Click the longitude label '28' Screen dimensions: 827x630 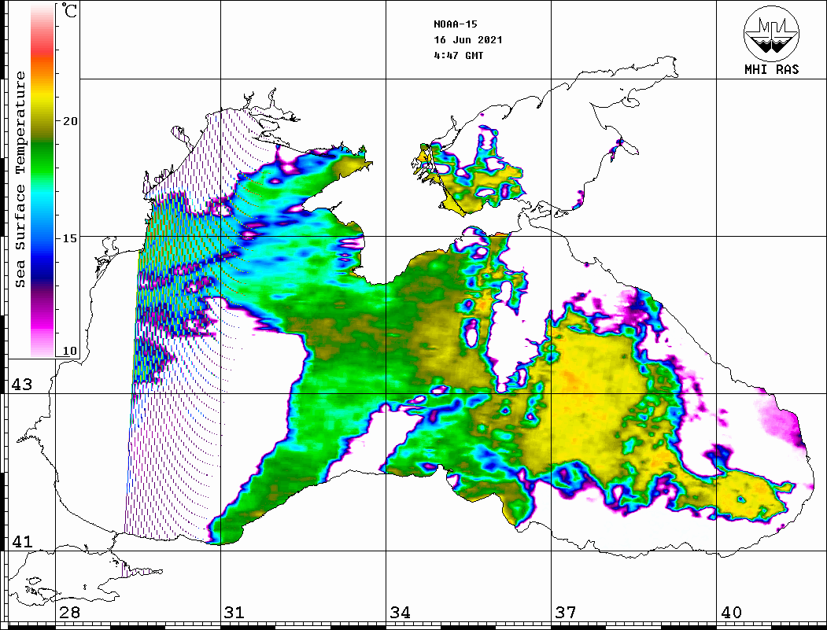[69, 613]
